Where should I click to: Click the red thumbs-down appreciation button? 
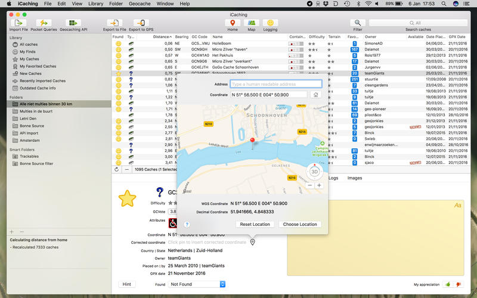tap(459, 285)
